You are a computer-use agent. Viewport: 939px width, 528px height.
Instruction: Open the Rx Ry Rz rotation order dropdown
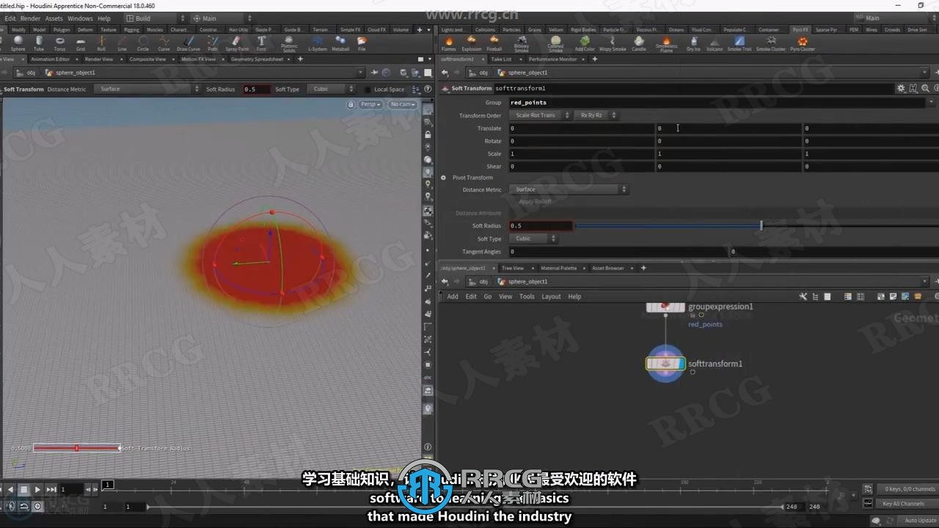point(596,115)
